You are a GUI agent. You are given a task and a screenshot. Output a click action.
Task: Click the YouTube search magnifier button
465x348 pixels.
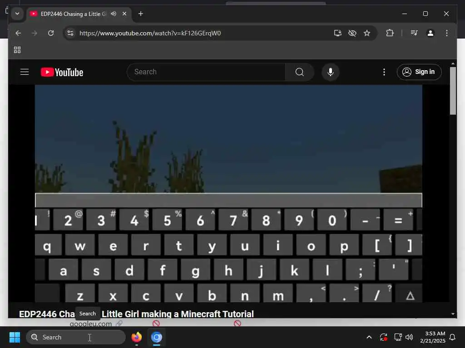pyautogui.click(x=300, y=72)
